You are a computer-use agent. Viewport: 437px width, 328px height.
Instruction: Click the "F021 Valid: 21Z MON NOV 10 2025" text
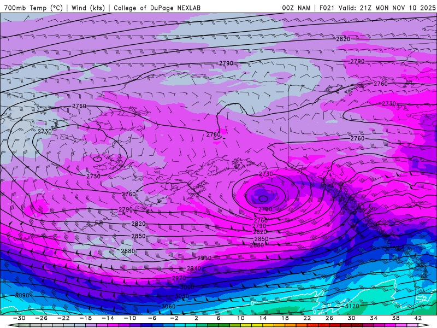[x=377, y=8]
